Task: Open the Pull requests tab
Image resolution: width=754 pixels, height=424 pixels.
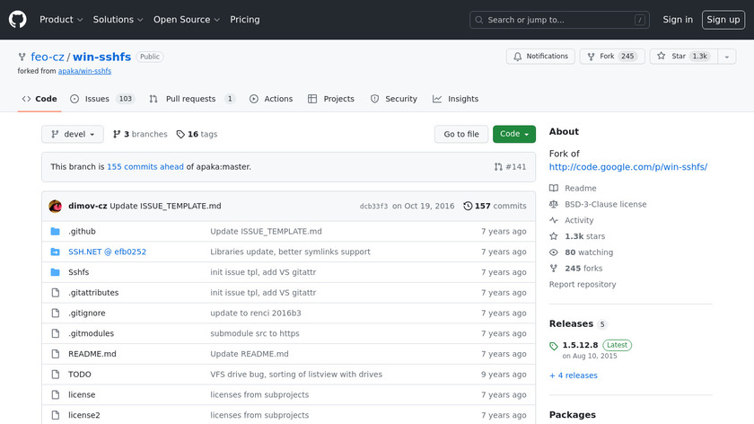Action: [x=191, y=99]
